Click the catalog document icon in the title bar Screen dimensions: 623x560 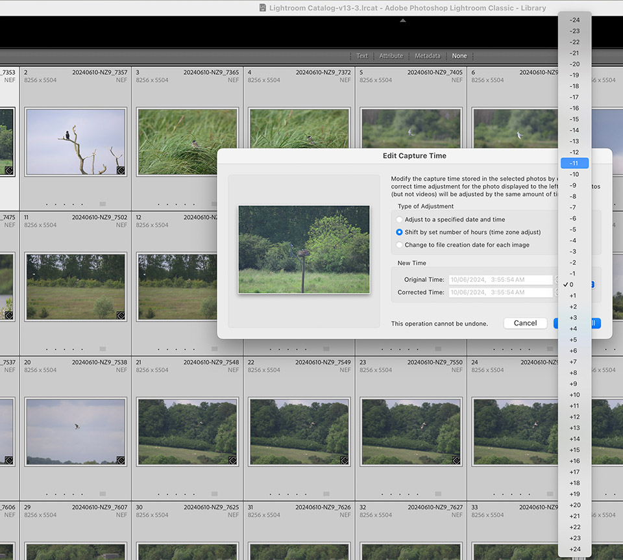pos(262,8)
